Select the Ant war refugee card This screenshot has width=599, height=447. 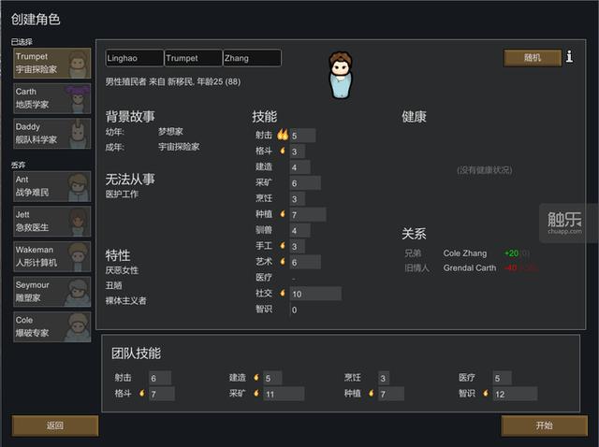(52, 186)
